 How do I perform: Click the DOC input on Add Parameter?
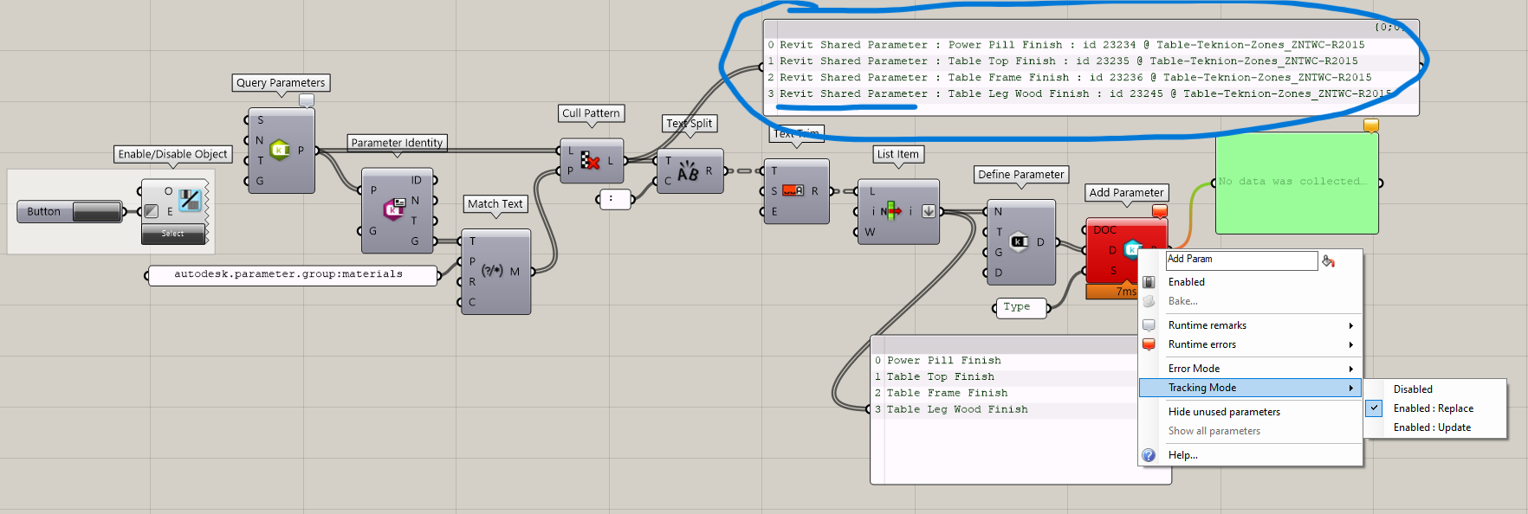click(1104, 230)
